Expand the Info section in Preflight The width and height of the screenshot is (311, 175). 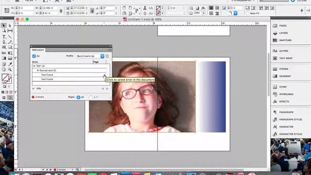click(x=34, y=88)
